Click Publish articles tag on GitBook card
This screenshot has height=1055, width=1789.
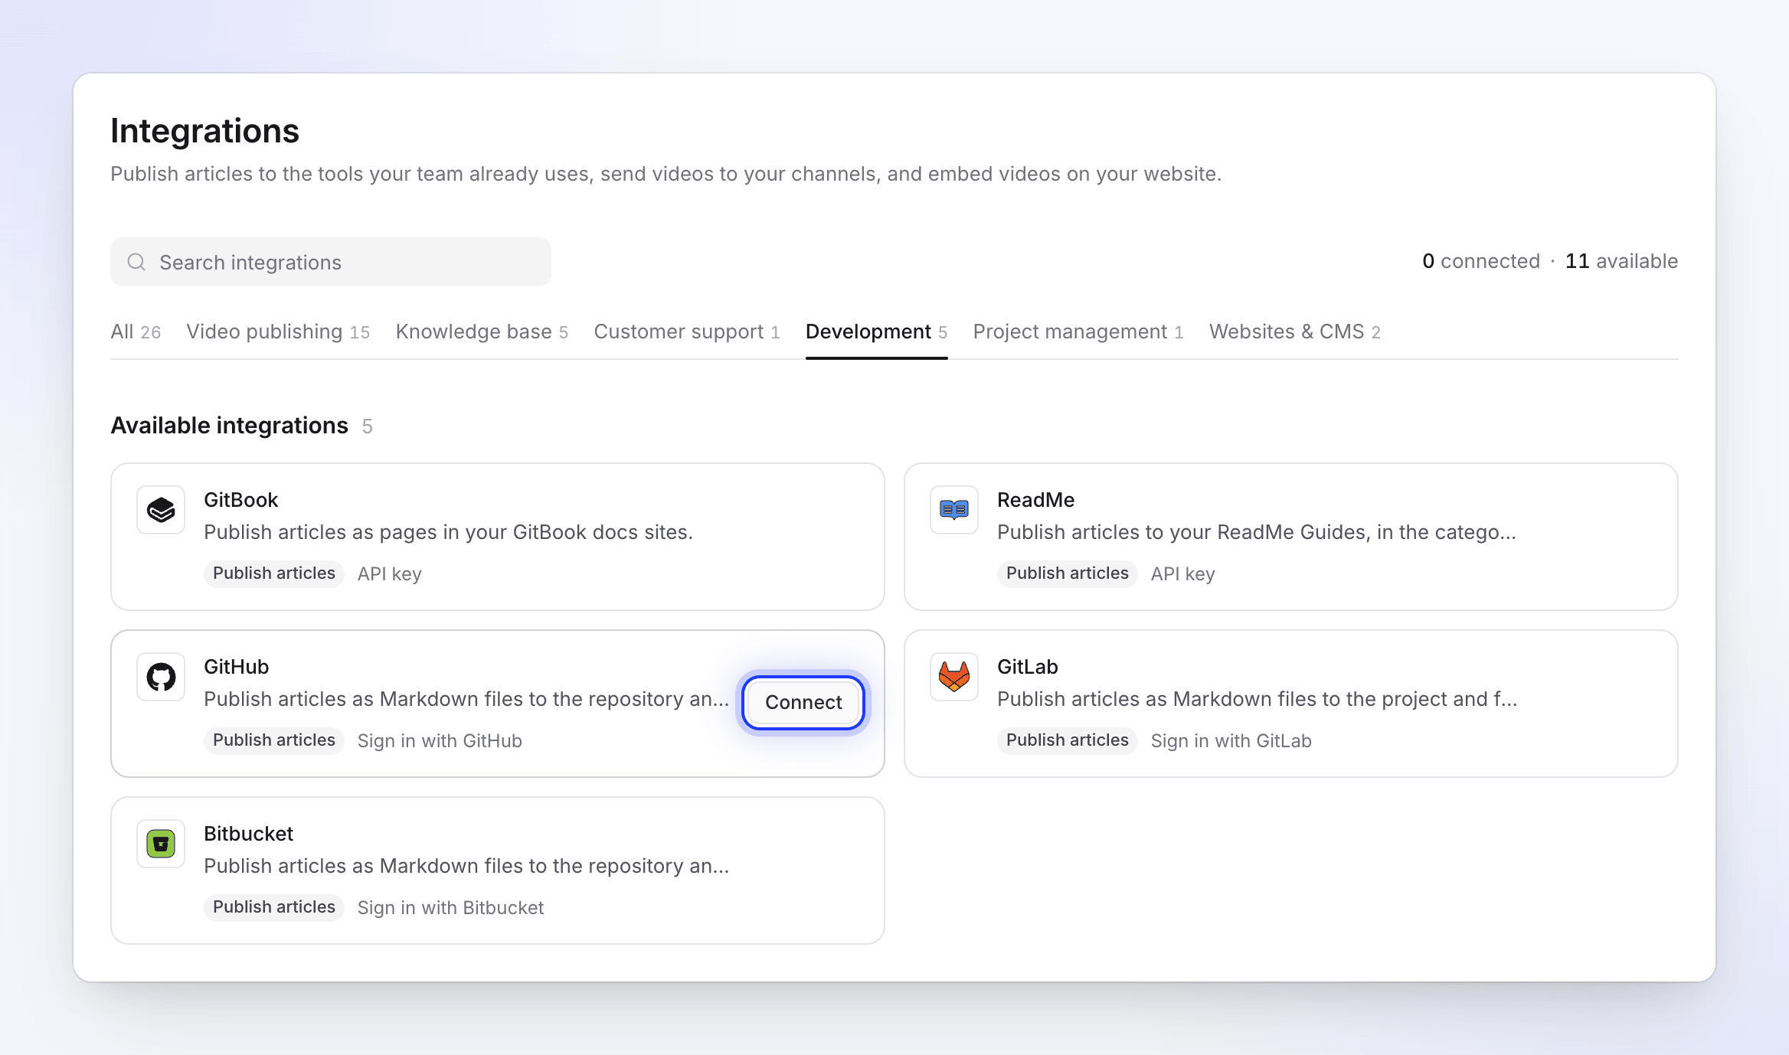point(274,573)
